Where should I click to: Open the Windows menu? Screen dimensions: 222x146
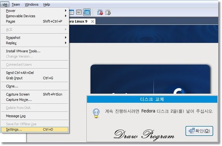point(31,4)
